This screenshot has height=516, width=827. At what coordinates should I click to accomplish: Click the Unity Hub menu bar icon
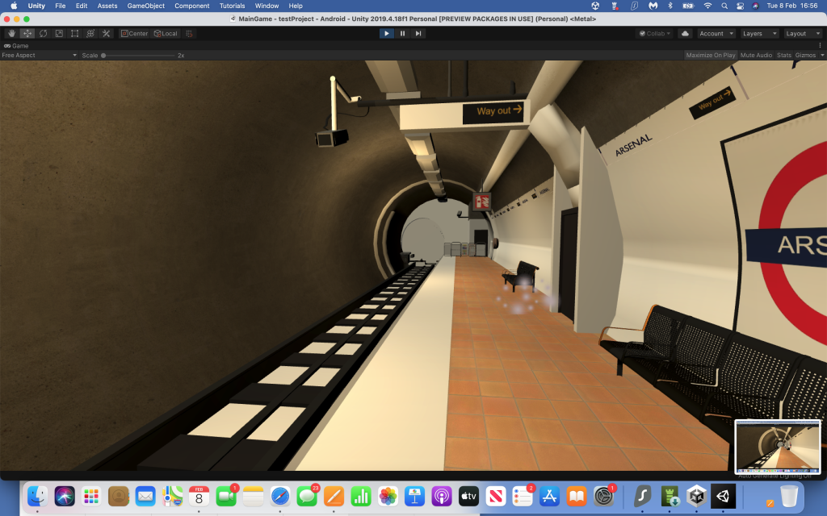(x=595, y=6)
